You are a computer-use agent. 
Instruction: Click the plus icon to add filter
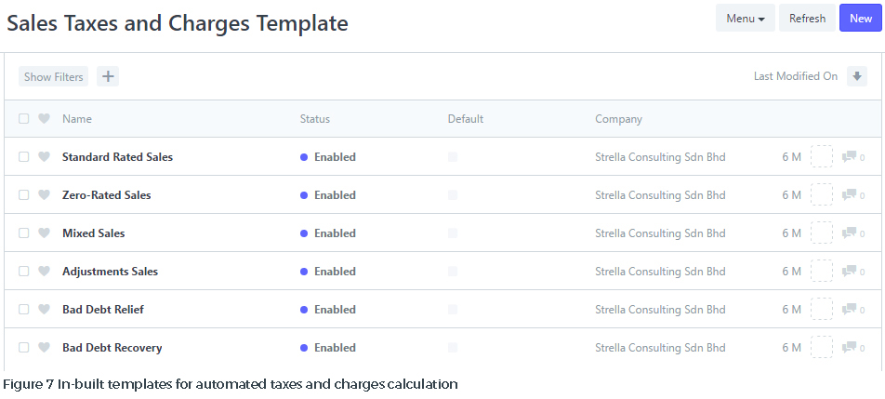(108, 76)
